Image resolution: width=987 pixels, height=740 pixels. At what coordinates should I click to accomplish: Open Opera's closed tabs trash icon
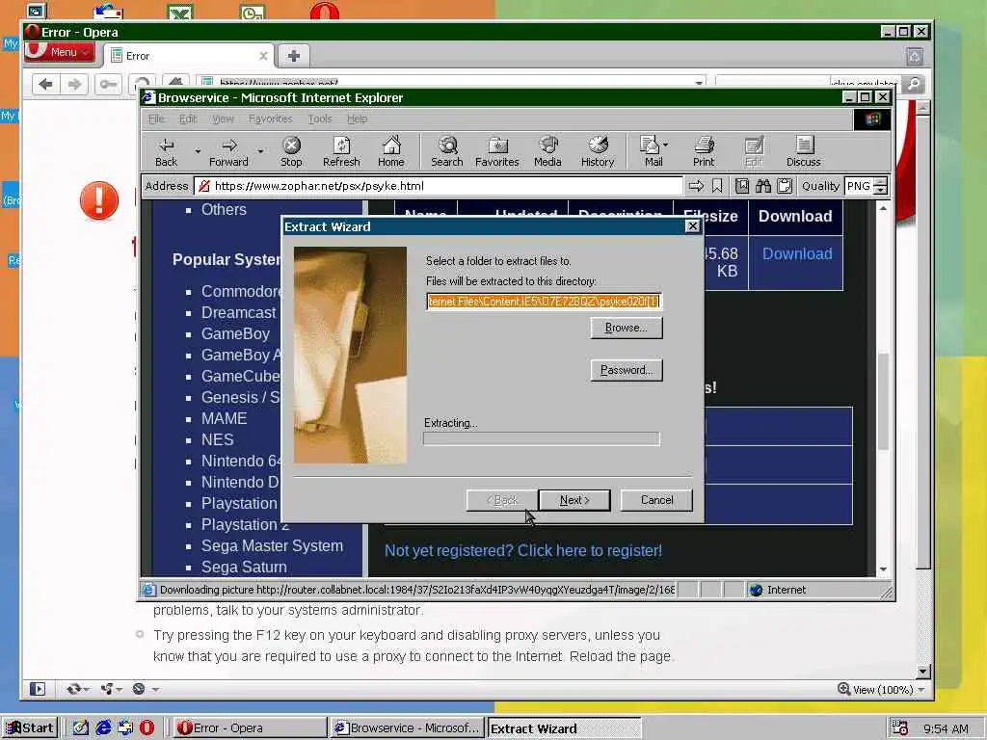(x=915, y=57)
